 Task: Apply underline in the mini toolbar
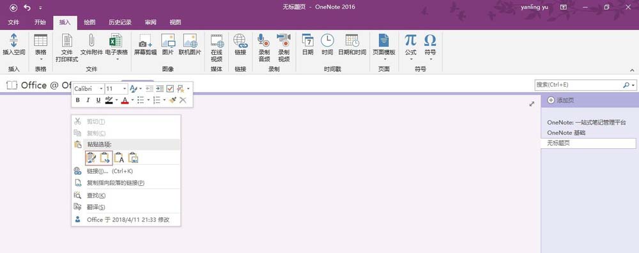click(98, 100)
